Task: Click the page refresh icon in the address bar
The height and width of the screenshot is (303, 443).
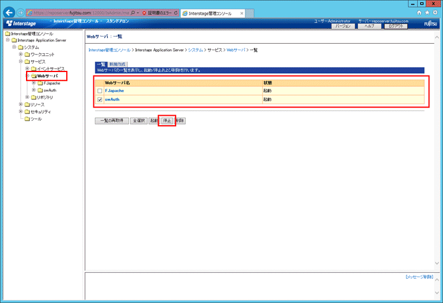Action: [x=176, y=12]
